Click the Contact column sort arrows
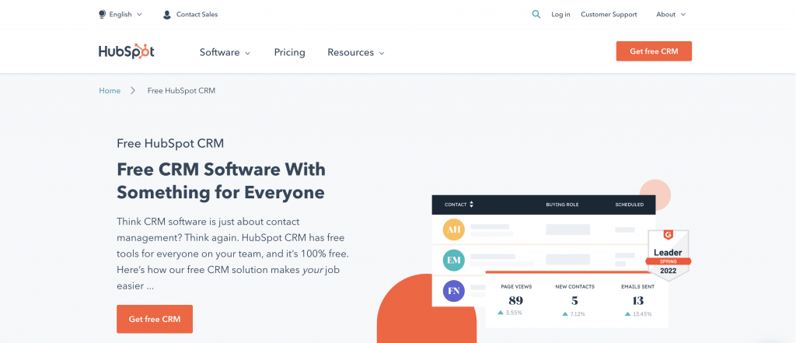 click(x=472, y=205)
